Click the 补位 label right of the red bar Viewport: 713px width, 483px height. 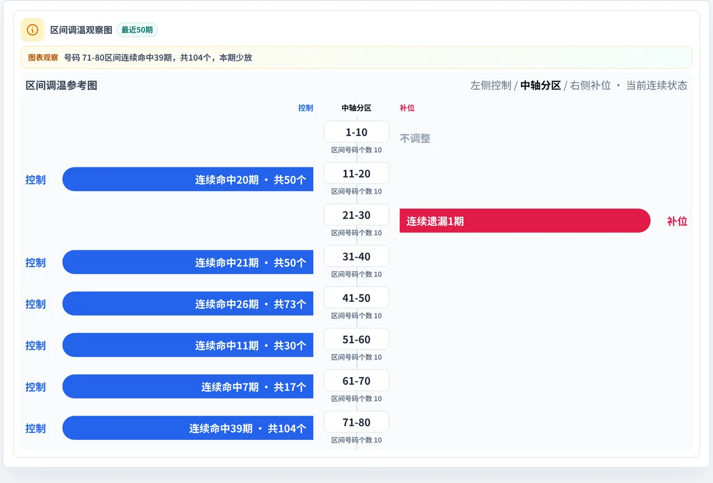677,221
